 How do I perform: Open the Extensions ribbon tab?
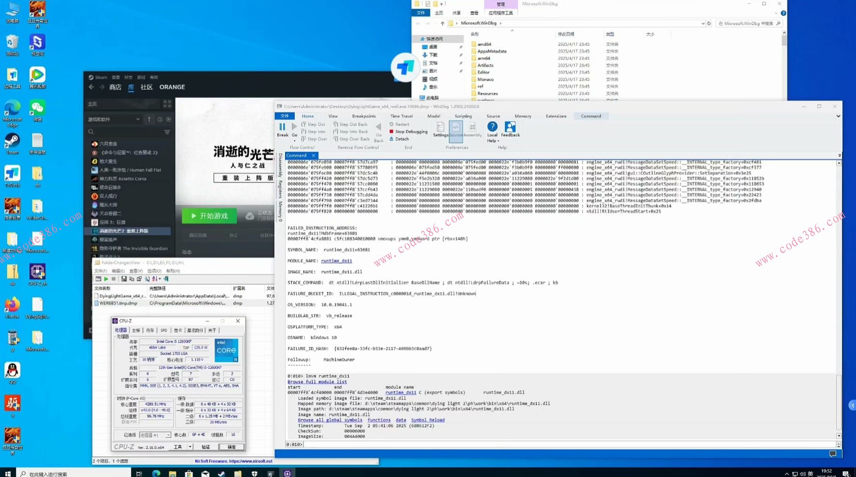(x=556, y=116)
